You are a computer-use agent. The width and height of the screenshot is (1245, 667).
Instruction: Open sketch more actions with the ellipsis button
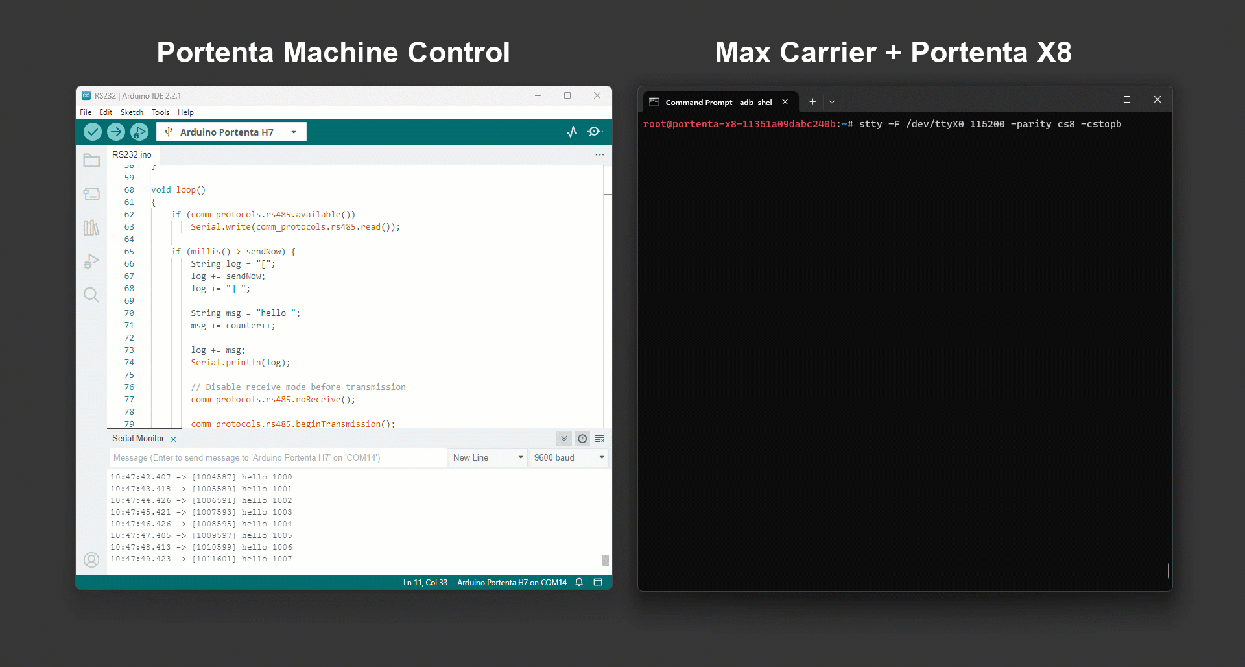(x=599, y=155)
